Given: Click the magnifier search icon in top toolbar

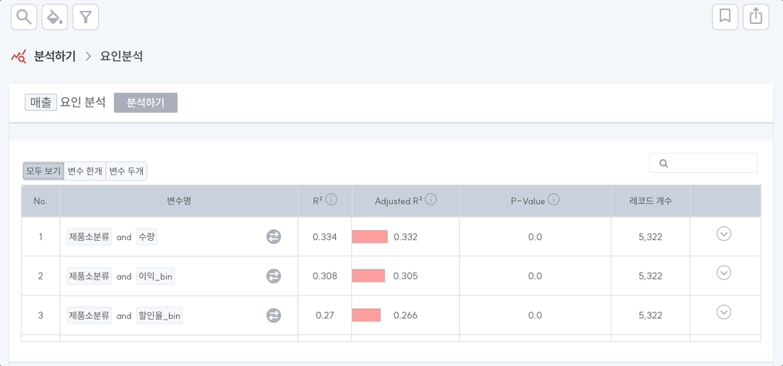Looking at the screenshot, I should coord(24,16).
